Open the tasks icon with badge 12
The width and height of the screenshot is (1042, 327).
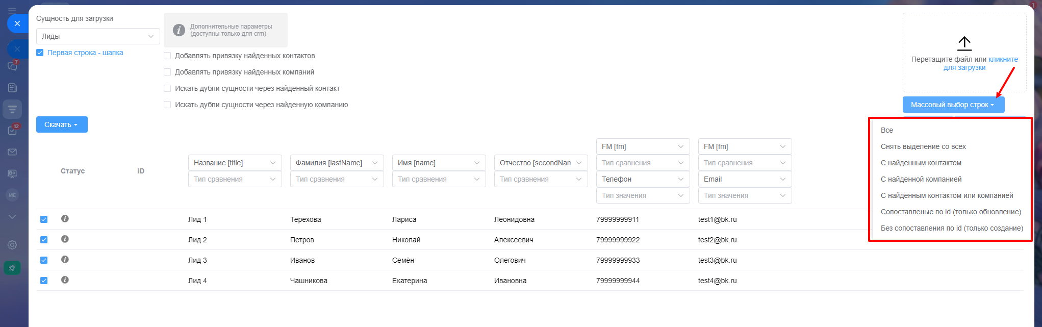[13, 130]
